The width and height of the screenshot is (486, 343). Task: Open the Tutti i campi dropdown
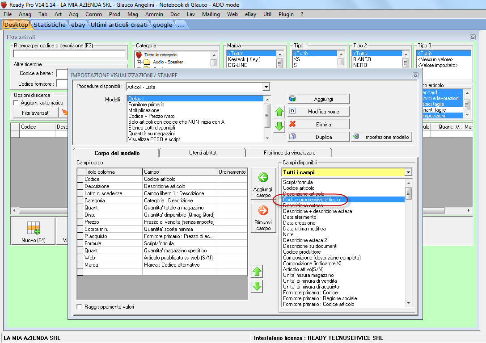point(408,172)
